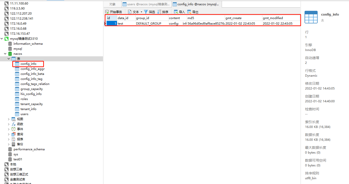Collapse the mysql镜像测试3310 connection
This screenshot has height=184, width=349.
click(x=2, y=39)
